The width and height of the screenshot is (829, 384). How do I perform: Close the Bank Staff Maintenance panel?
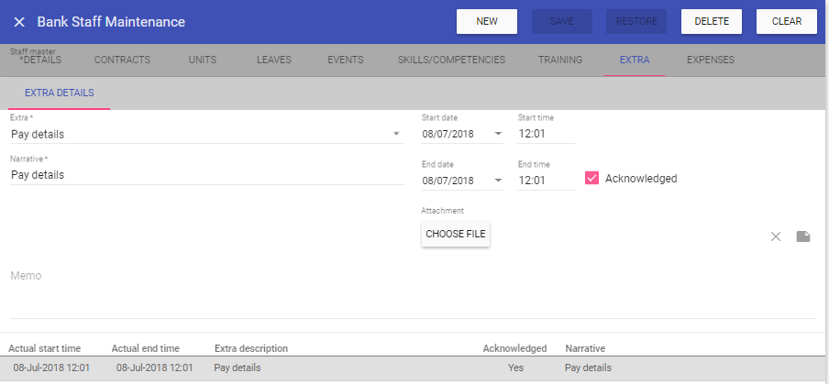(x=18, y=22)
